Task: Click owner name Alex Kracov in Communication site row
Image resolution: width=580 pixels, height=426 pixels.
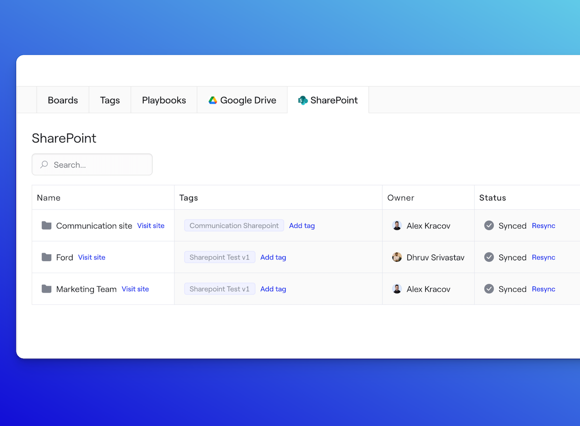Action: pos(429,226)
